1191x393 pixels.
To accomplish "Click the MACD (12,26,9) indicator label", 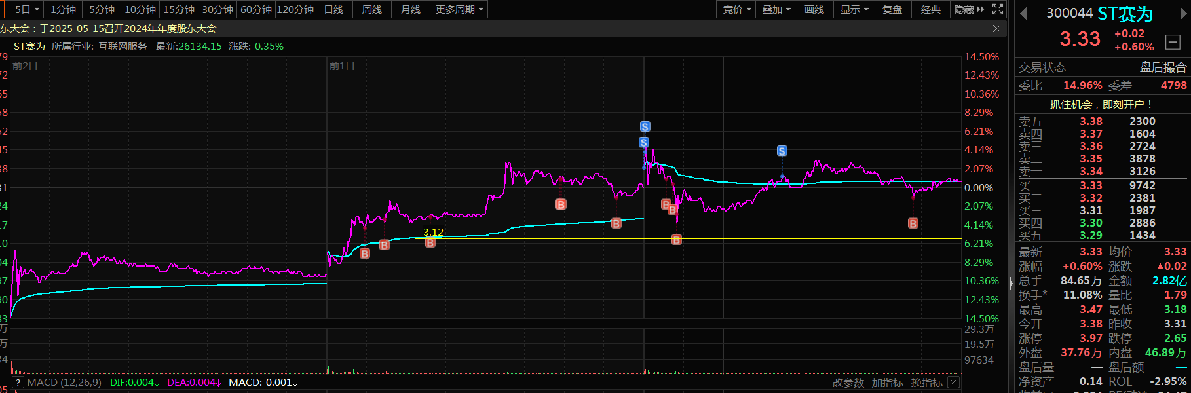I will (64, 383).
